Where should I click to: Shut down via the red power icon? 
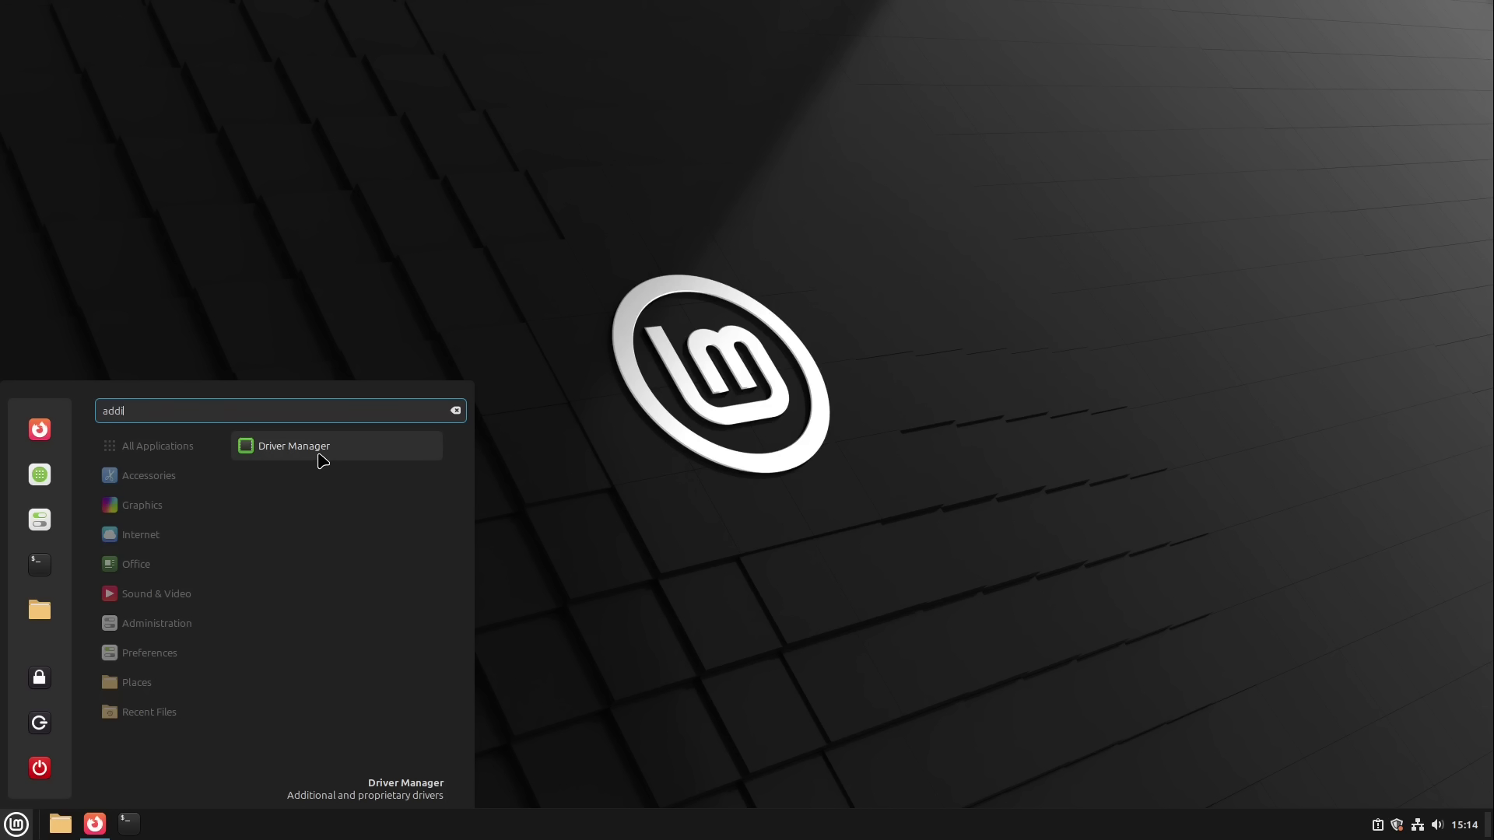(x=40, y=768)
